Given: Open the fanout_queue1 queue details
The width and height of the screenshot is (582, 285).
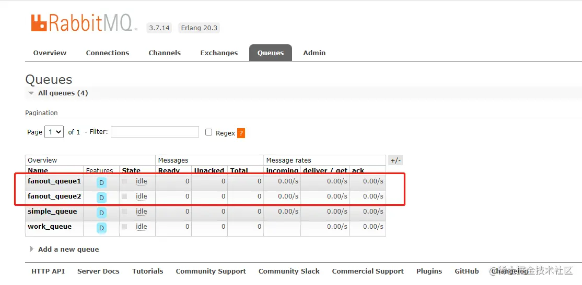Looking at the screenshot, I should point(54,181).
